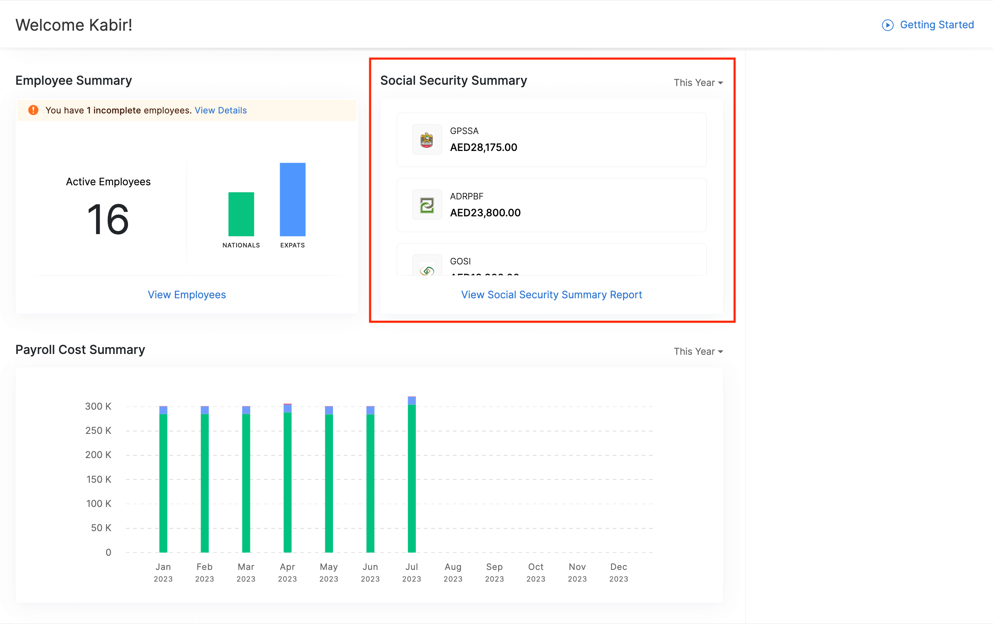Open the View Employees link
993x624 pixels.
[187, 295]
